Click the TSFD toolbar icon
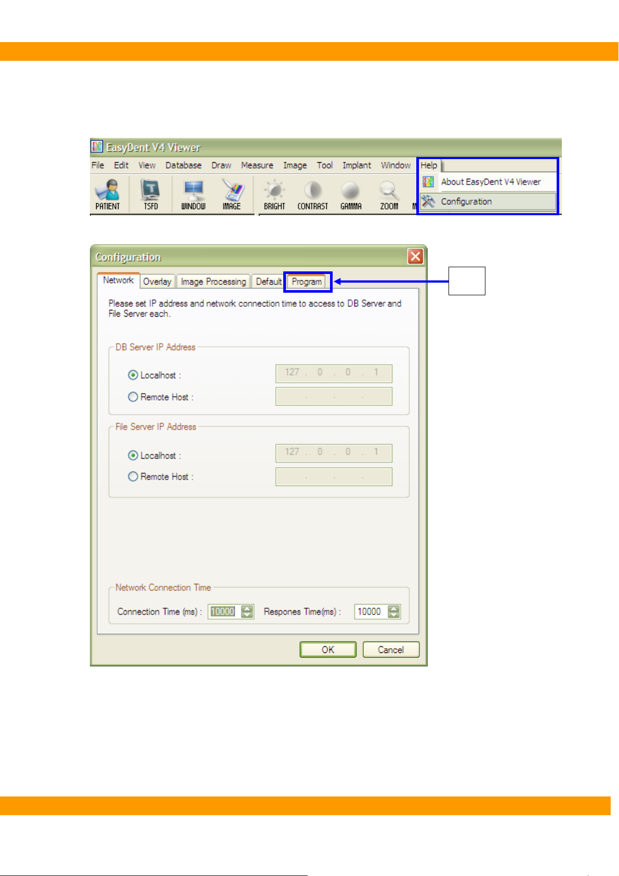 (151, 194)
